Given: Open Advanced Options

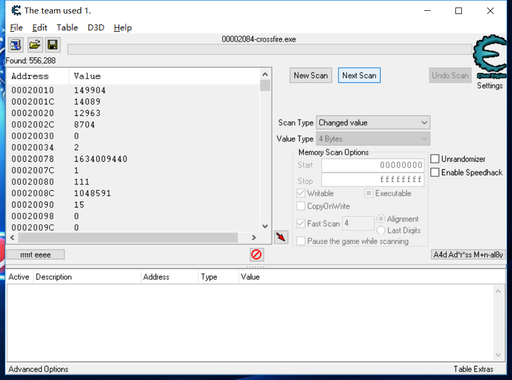Looking at the screenshot, I should pyautogui.click(x=38, y=369).
